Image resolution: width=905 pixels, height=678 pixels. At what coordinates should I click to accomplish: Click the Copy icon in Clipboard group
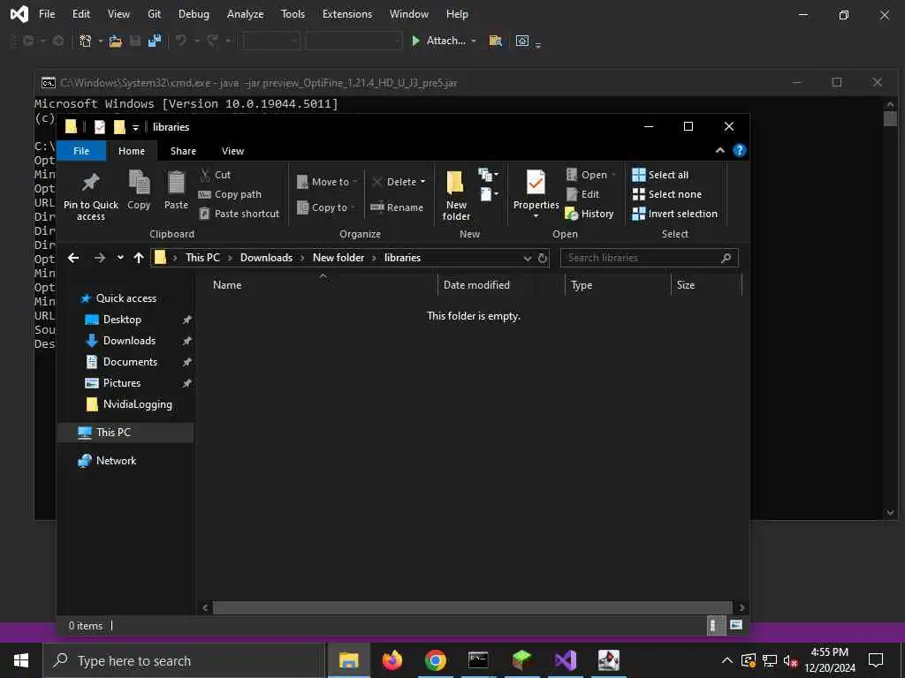click(x=139, y=182)
